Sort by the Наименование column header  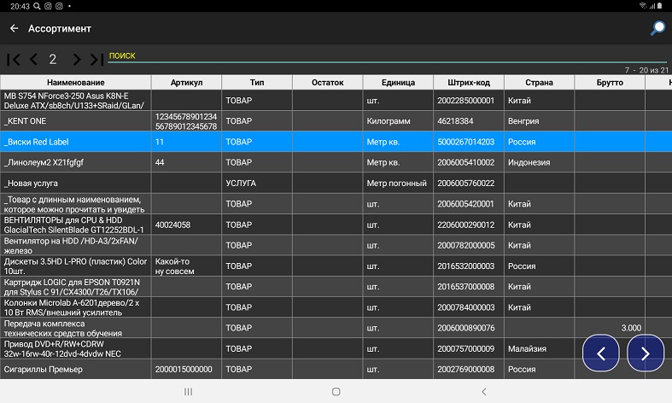[x=75, y=83]
